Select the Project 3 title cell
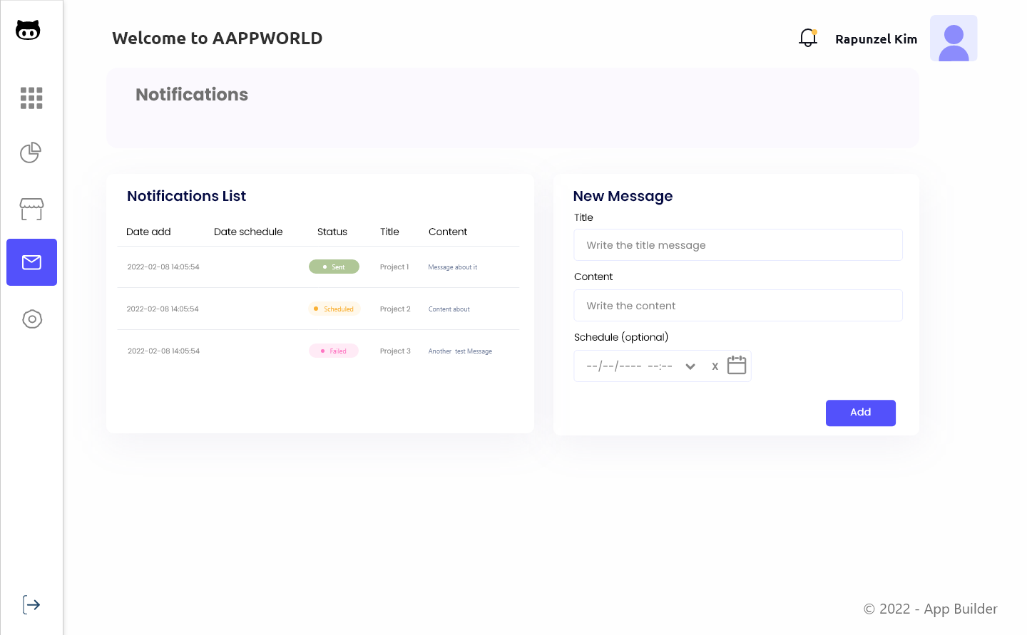 395,351
